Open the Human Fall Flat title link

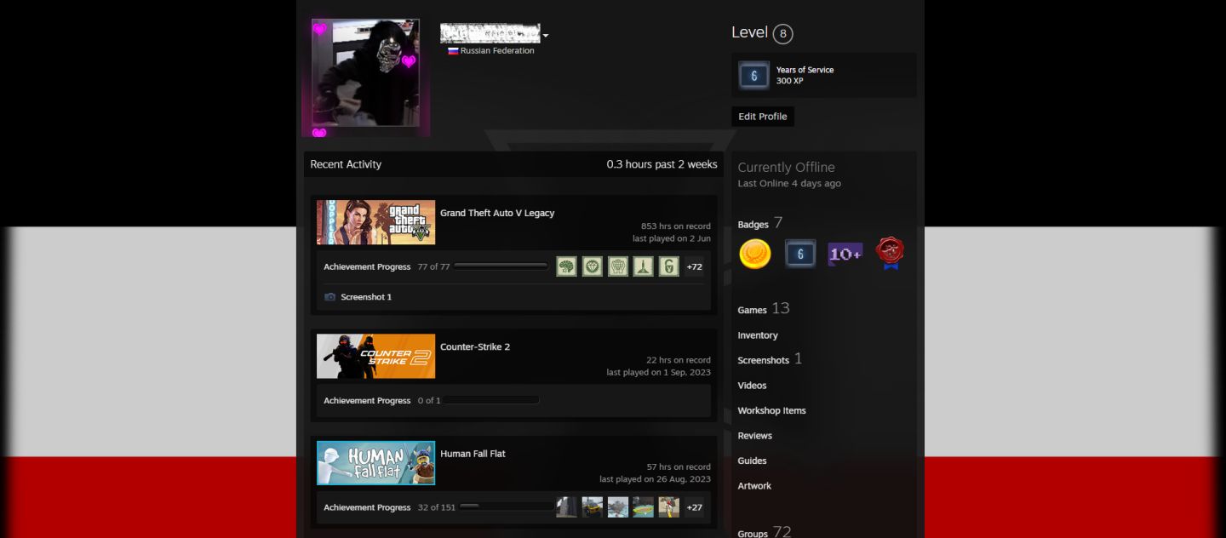click(473, 454)
